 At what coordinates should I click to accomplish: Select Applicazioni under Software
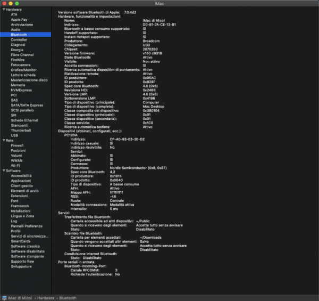[x=21, y=181]
